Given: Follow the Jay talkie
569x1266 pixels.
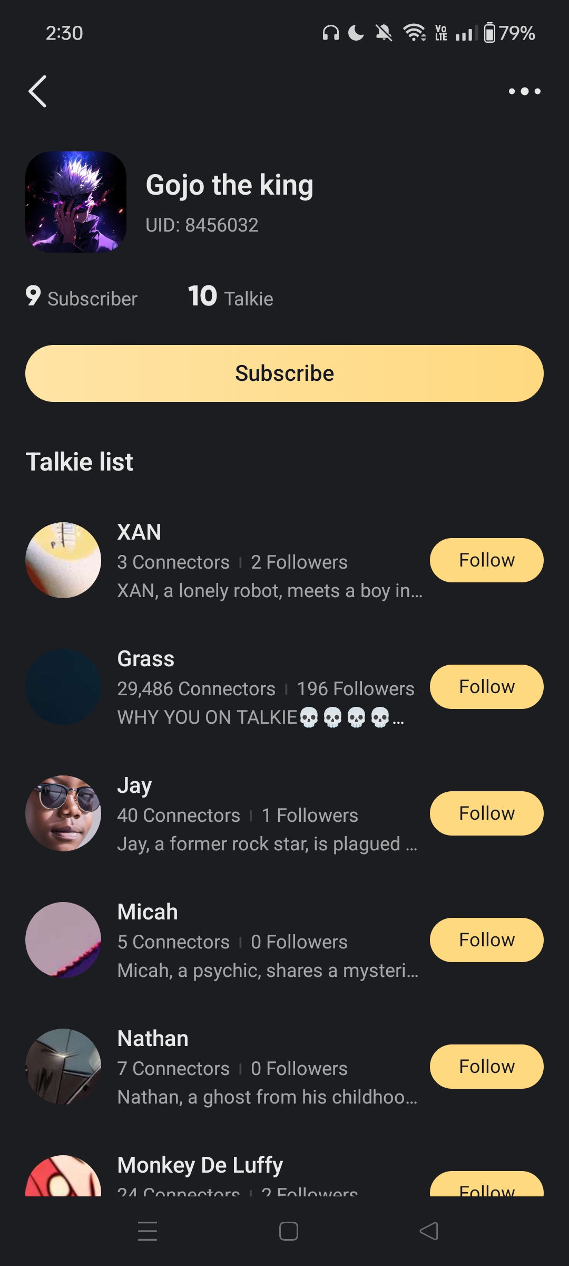Looking at the screenshot, I should pos(486,813).
